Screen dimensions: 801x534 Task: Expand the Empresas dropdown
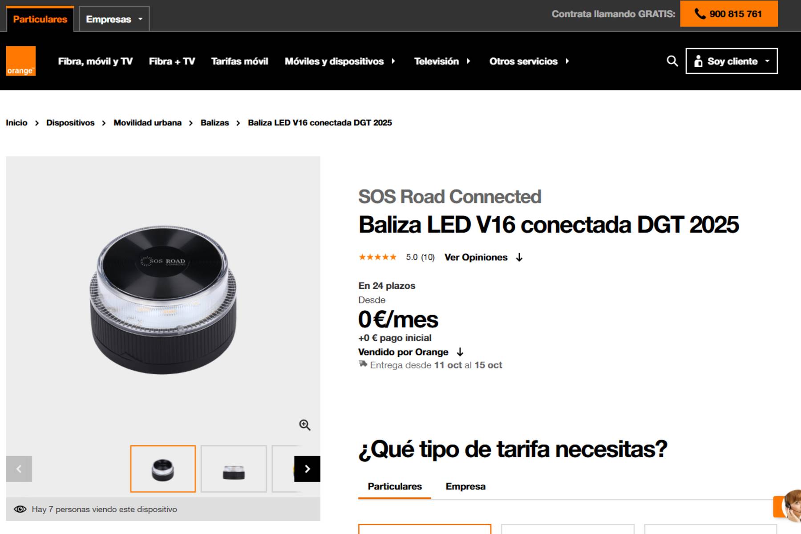[x=114, y=19]
